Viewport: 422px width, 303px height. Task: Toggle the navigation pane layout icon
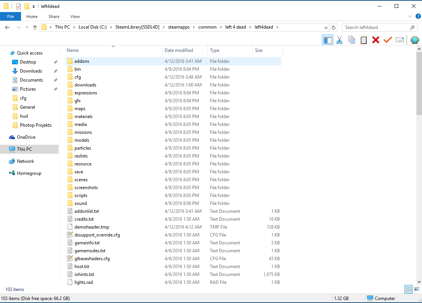(328, 40)
